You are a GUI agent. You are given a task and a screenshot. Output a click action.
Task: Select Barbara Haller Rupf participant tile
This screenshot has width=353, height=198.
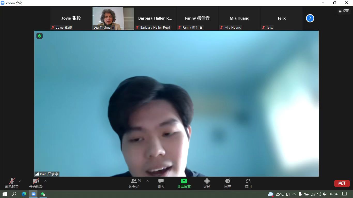click(x=155, y=18)
